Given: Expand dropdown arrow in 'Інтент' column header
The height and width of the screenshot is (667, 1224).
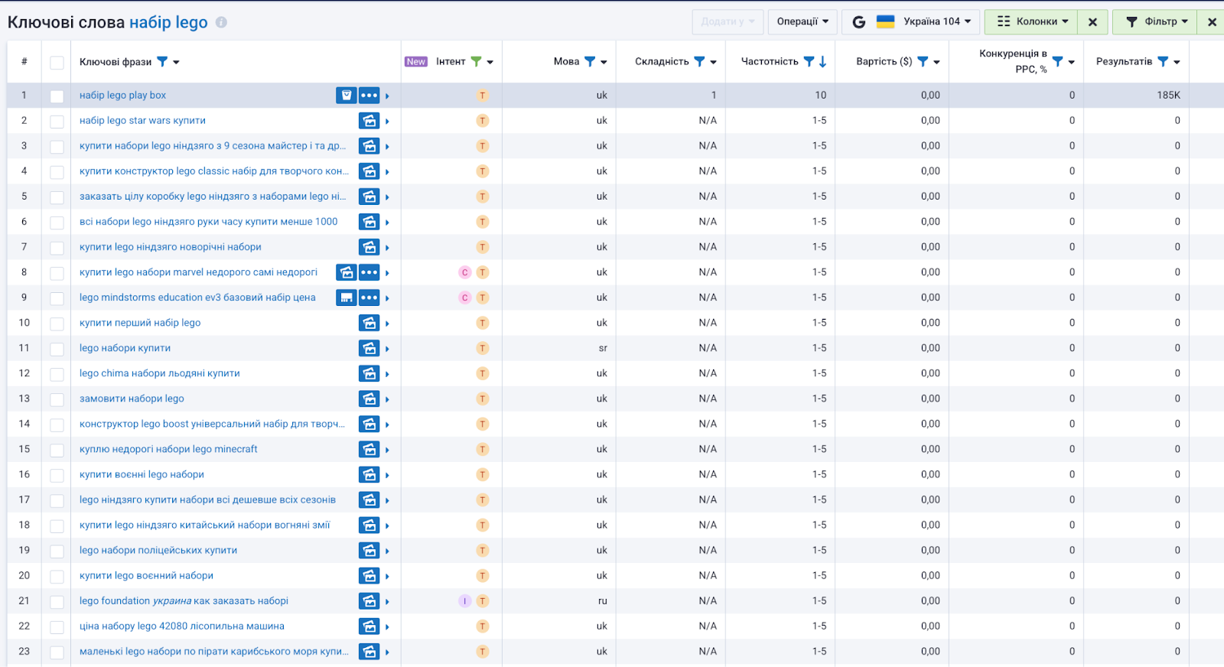Looking at the screenshot, I should tap(490, 62).
